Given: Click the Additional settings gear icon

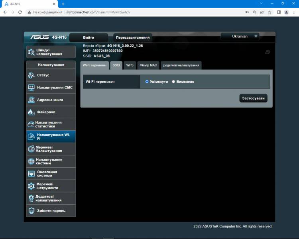Looking at the screenshot, I should pos(31,198).
